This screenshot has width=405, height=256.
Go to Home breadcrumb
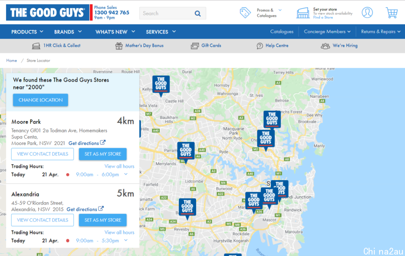(11, 60)
